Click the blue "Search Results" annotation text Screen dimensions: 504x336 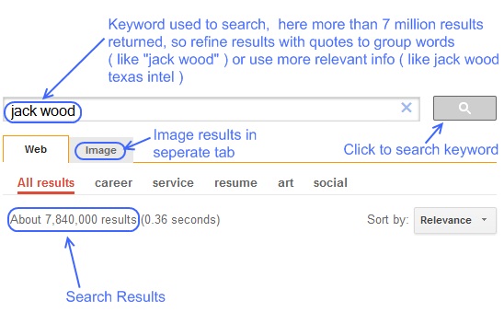[x=115, y=296]
